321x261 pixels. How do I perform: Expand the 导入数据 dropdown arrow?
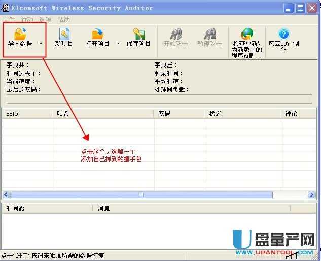point(41,44)
